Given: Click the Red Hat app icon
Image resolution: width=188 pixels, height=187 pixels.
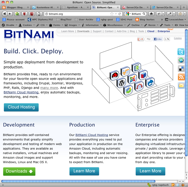Looking at the screenshot, I should [114, 75].
